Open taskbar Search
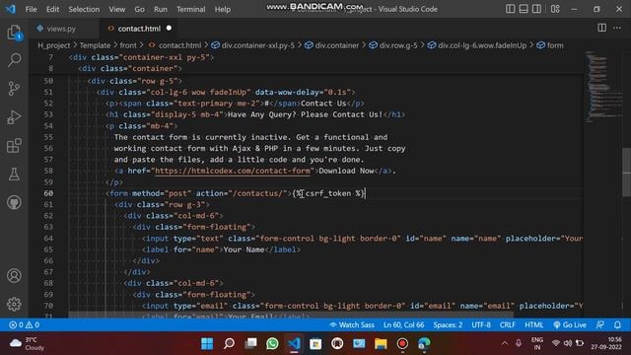631x355 pixels. (x=229, y=343)
